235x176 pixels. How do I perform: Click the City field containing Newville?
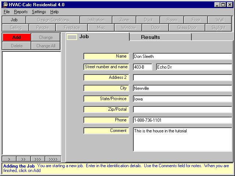tap(182, 88)
